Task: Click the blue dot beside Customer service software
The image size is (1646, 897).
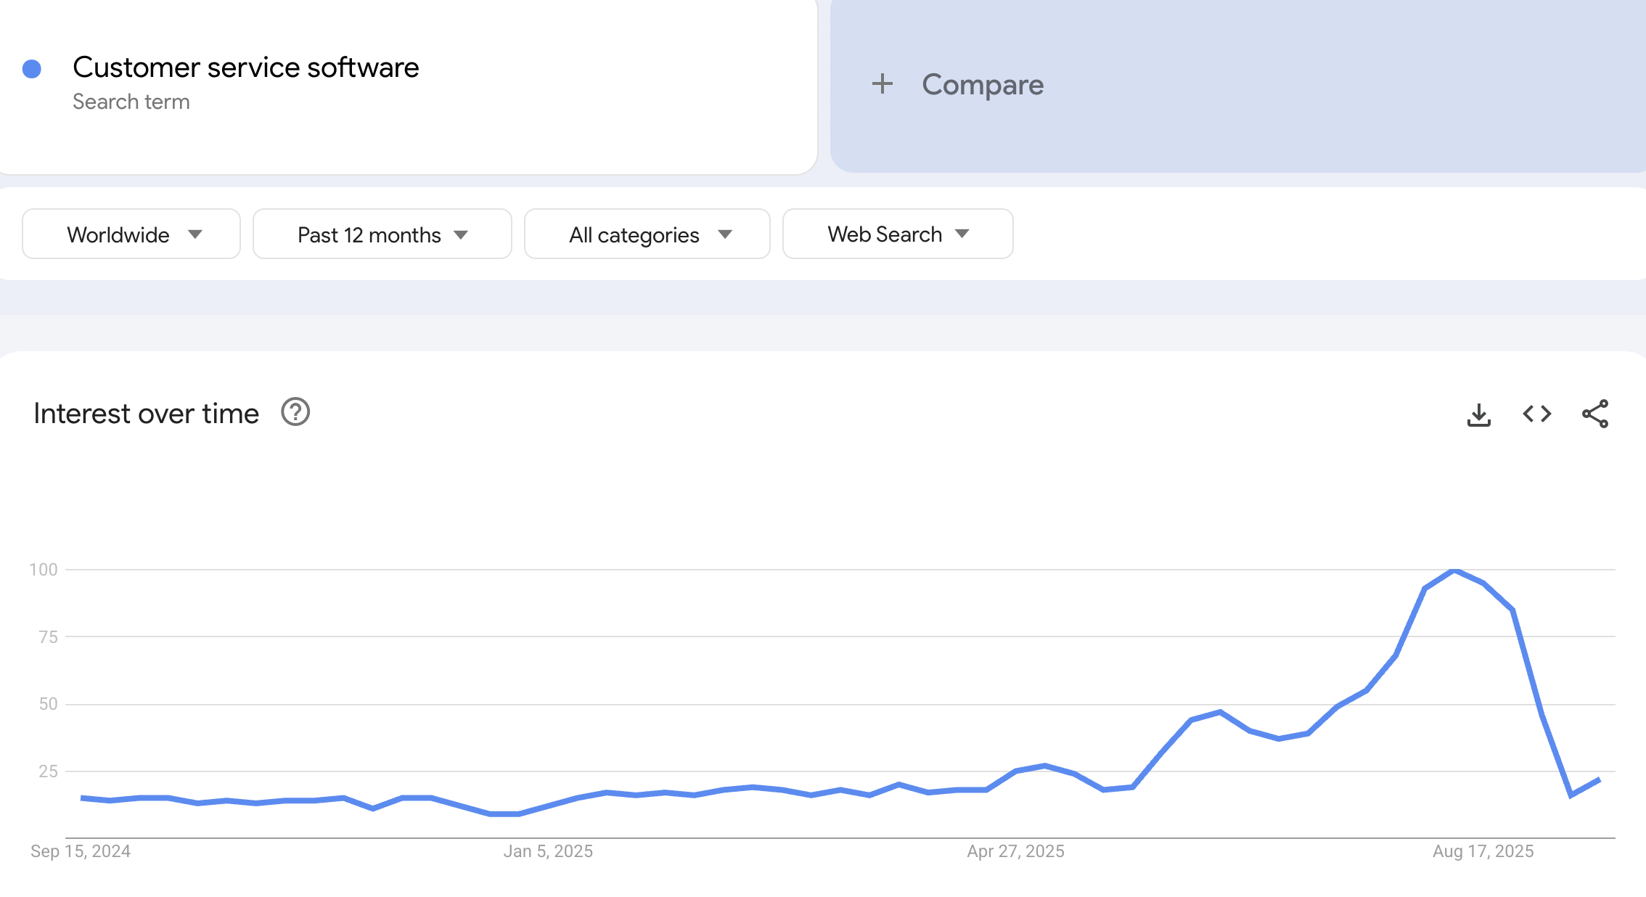Action: click(x=32, y=67)
